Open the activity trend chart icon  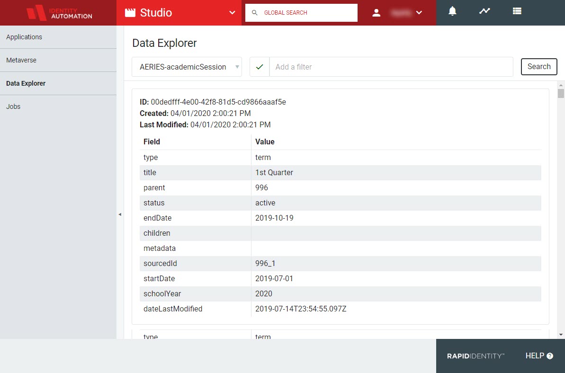(484, 11)
